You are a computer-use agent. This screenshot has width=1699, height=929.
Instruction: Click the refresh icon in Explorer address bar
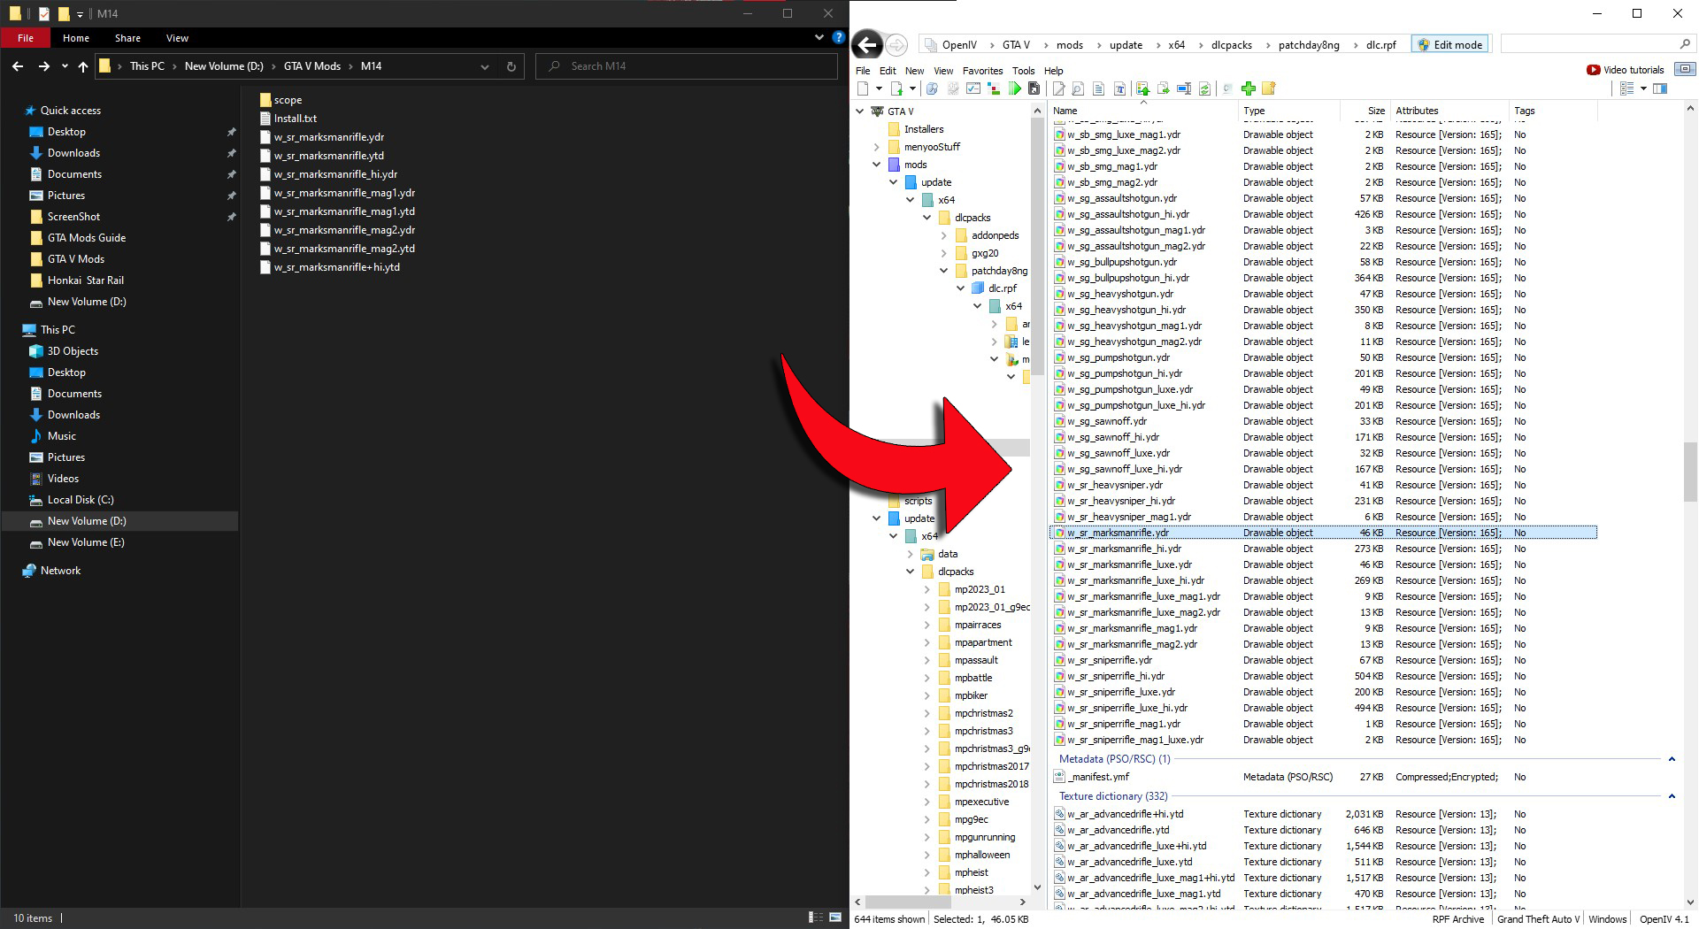(511, 66)
